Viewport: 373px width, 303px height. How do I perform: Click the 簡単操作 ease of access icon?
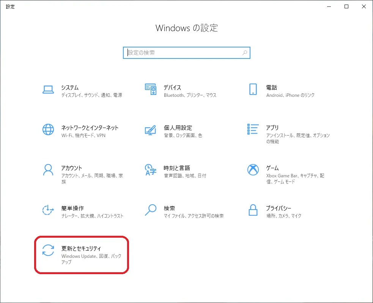coord(48,210)
